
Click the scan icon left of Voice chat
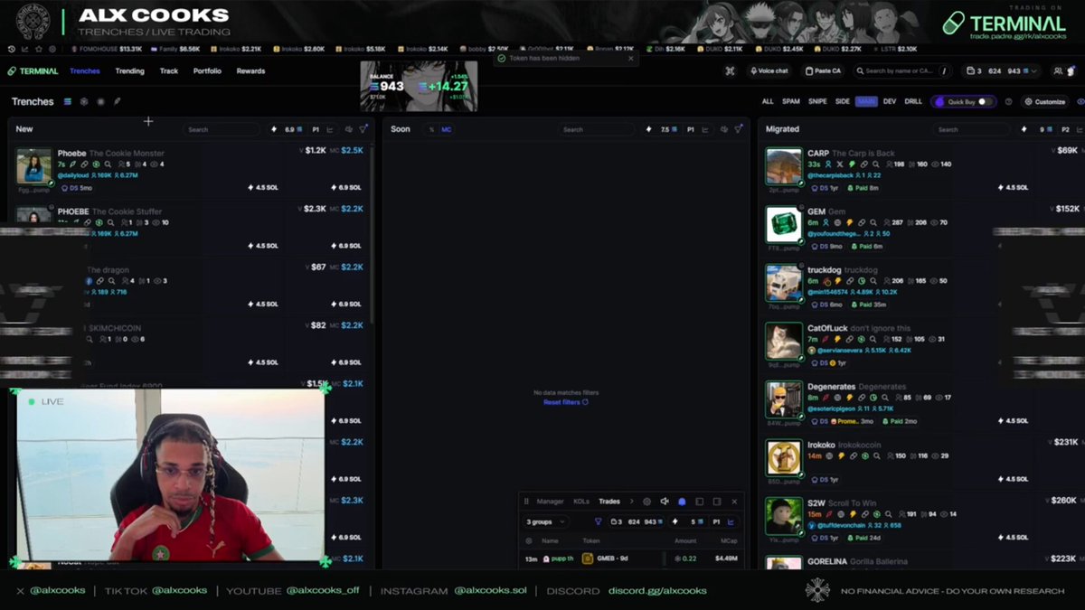pyautogui.click(x=730, y=70)
